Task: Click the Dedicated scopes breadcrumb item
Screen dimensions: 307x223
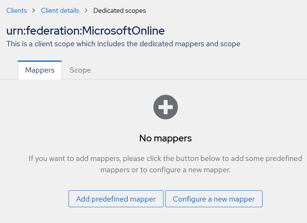Action: coord(119,11)
